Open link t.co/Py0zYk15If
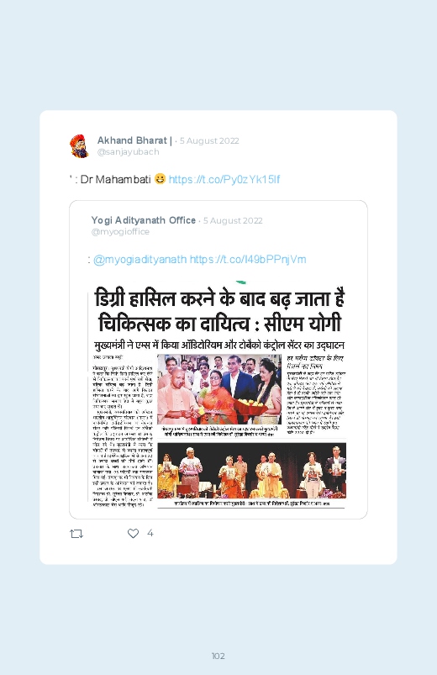Screen dimensions: 437x675 pos(224,179)
